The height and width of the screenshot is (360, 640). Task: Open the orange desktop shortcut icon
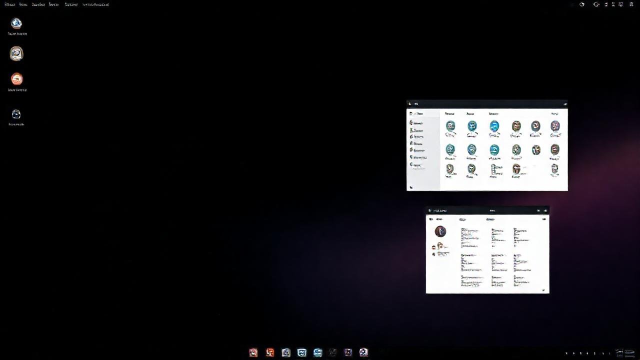(x=16, y=78)
